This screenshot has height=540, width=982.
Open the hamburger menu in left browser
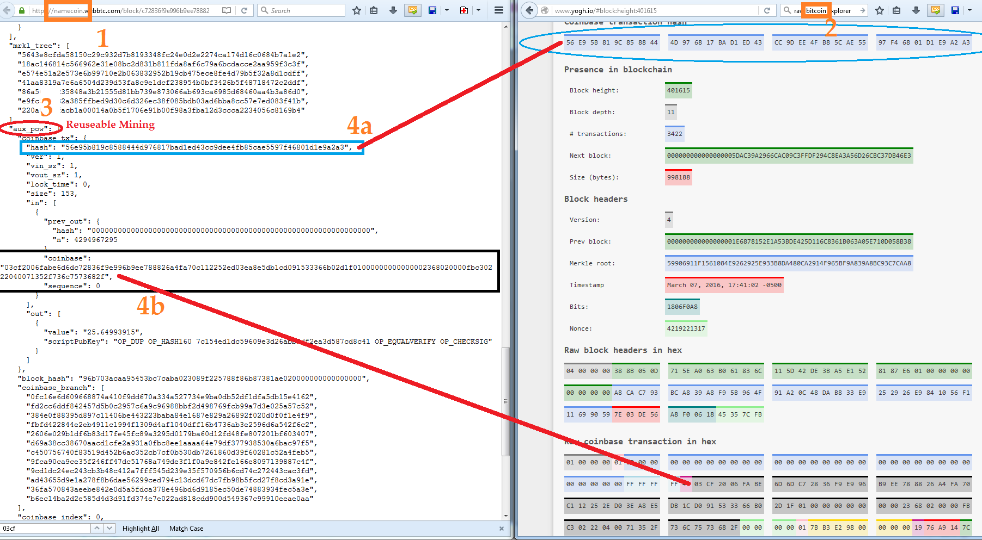pos(498,10)
